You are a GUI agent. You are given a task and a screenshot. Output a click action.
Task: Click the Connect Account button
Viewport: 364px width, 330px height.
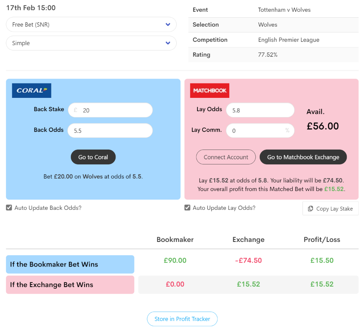coord(226,157)
